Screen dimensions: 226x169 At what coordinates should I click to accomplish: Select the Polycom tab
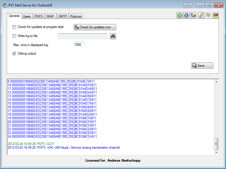tap(76, 16)
